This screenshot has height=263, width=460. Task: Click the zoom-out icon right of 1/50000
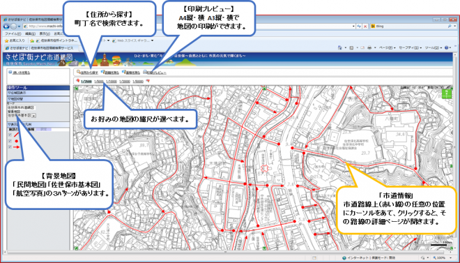[148, 81]
